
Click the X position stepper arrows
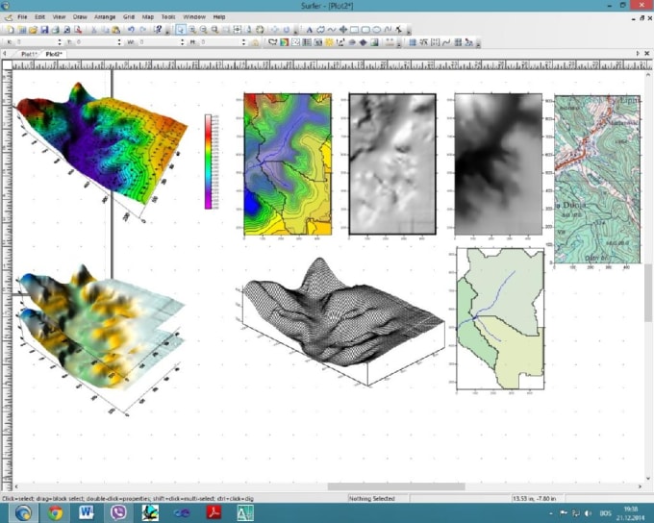60,42
